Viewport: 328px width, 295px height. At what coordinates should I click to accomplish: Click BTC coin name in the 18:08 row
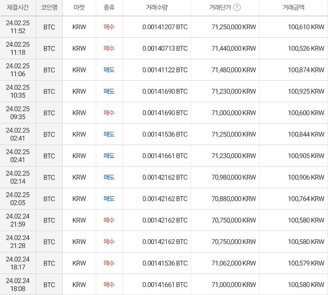(x=49, y=285)
